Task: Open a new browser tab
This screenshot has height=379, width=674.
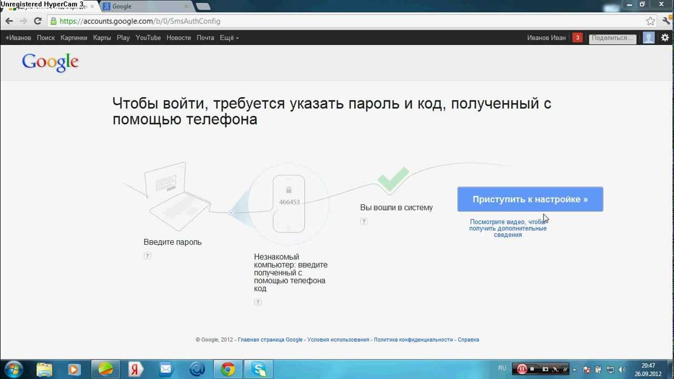Action: click(203, 6)
